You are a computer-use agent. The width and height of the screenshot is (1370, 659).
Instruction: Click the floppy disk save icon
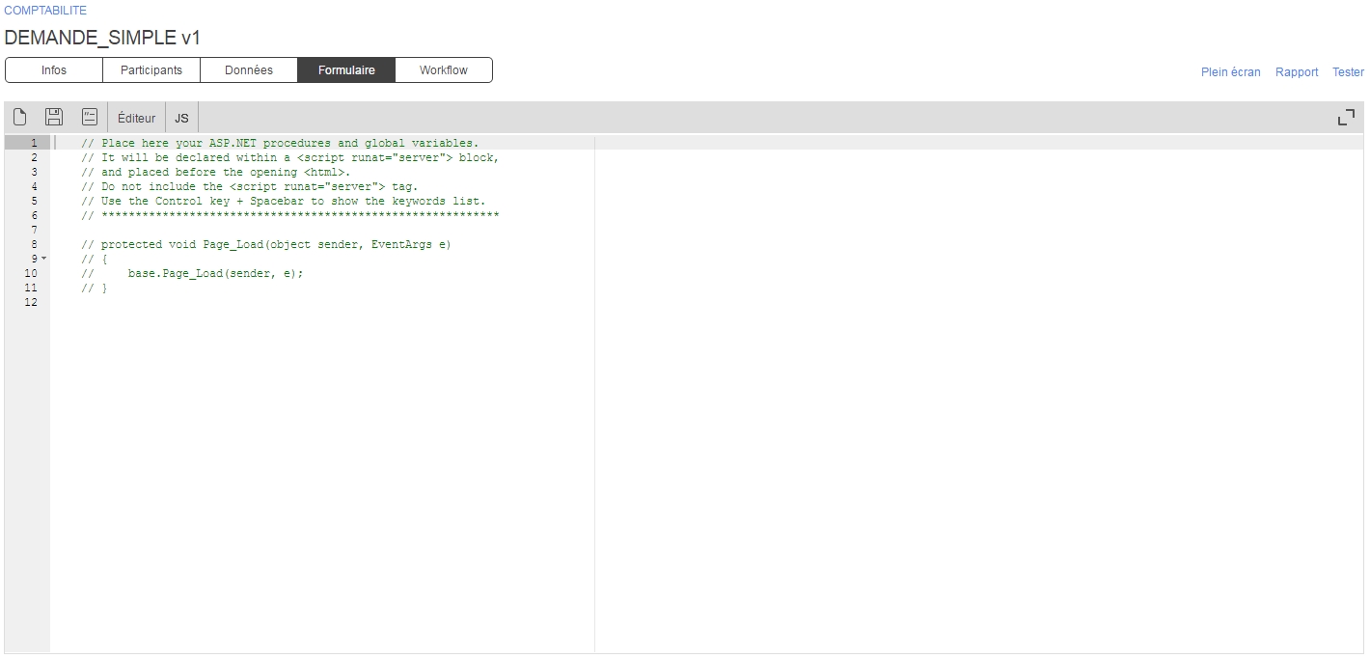[54, 118]
